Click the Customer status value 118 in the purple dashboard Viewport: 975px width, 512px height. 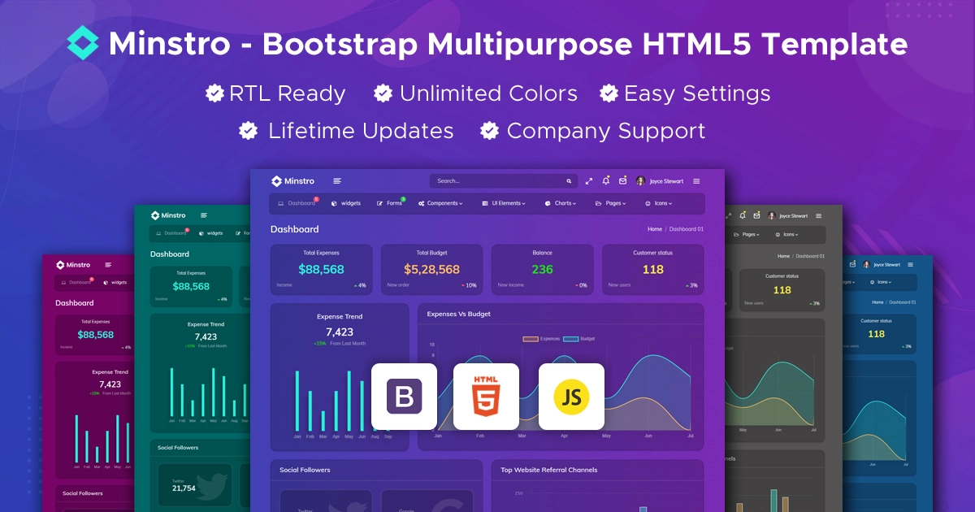pyautogui.click(x=652, y=270)
